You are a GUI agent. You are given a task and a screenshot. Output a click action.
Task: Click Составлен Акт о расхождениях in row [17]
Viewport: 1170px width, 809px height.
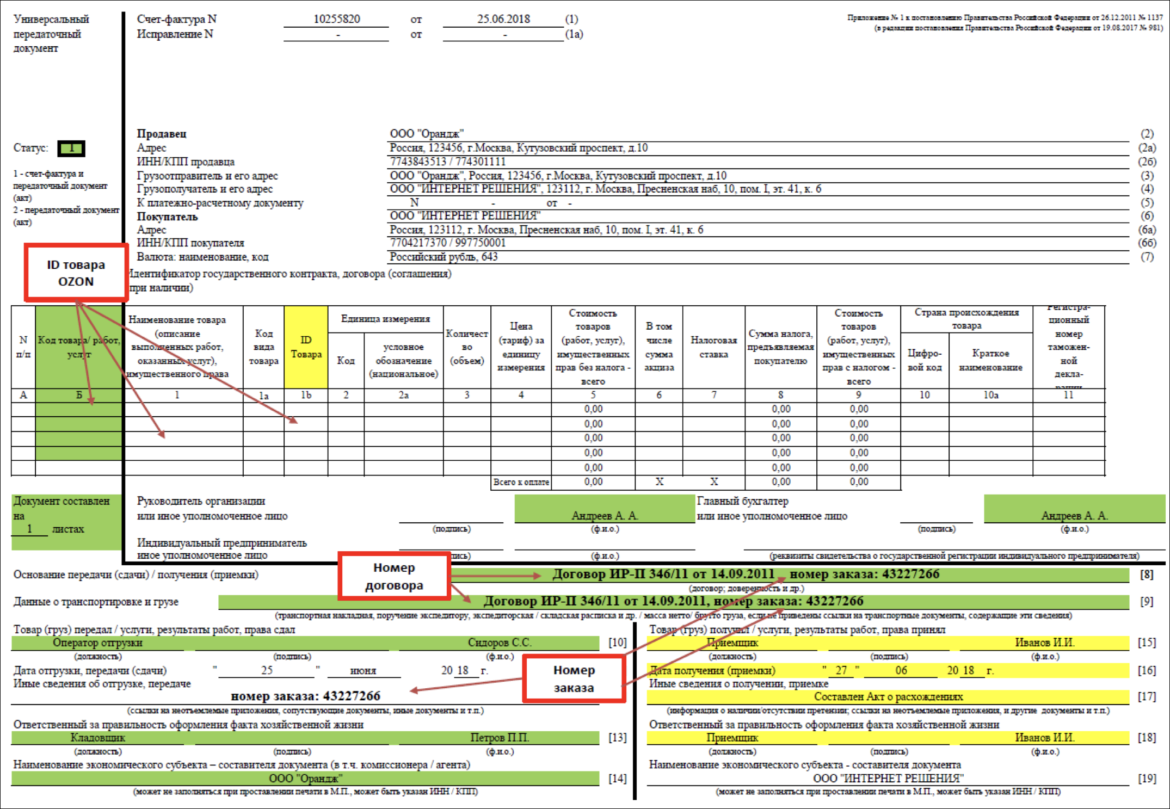click(888, 697)
